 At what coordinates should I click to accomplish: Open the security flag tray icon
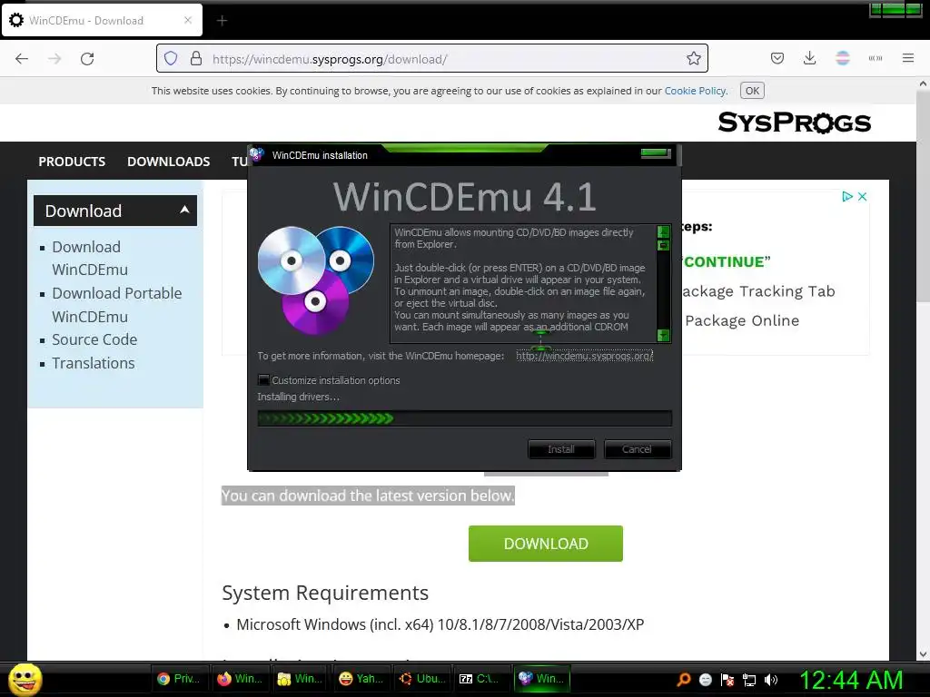(727, 679)
